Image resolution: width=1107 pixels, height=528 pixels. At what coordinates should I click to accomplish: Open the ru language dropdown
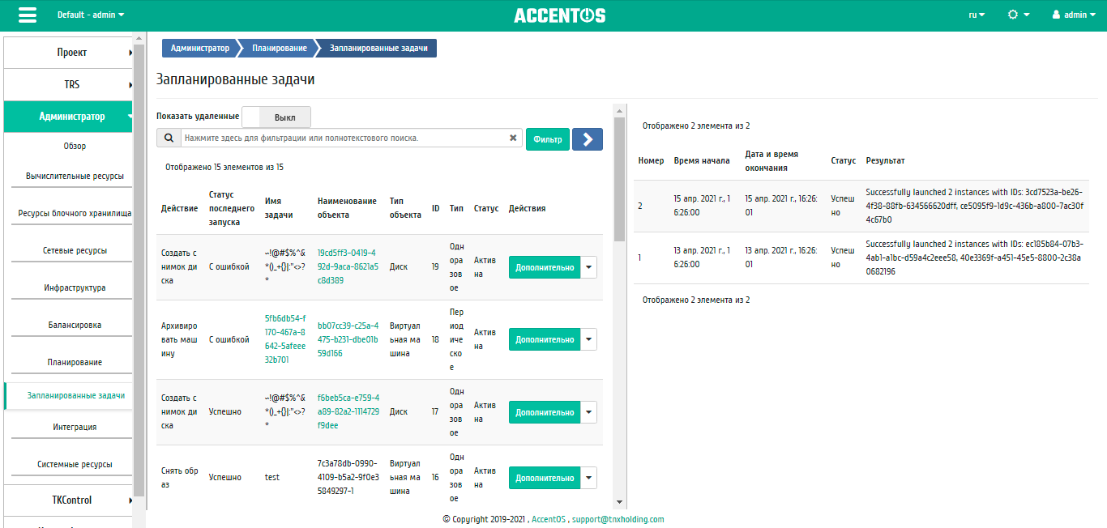click(x=977, y=15)
